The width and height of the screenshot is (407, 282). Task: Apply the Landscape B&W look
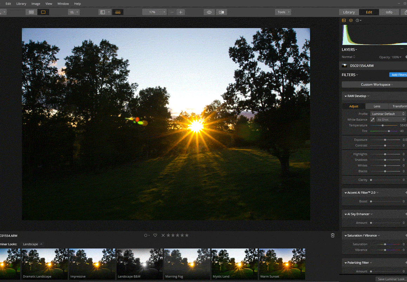pyautogui.click(x=139, y=264)
